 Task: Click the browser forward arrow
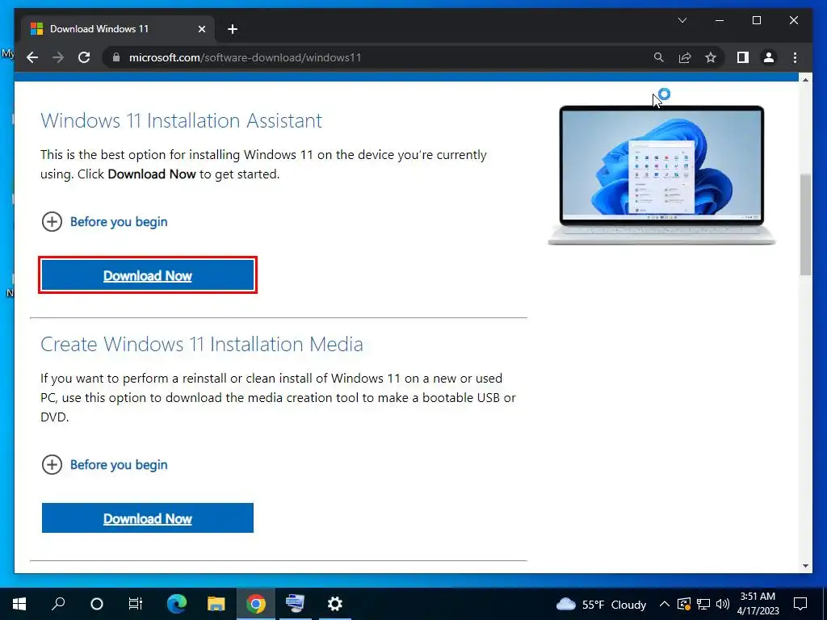click(x=58, y=57)
